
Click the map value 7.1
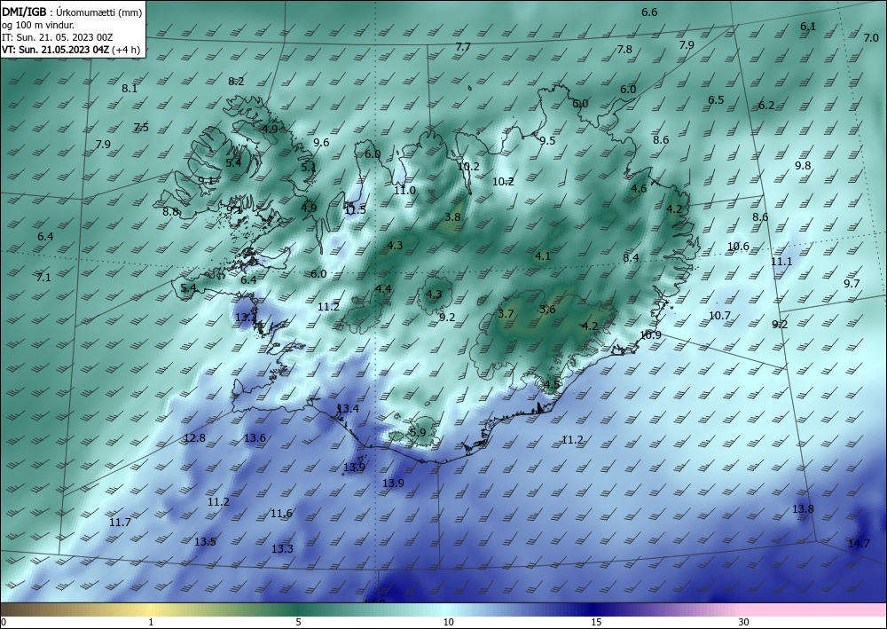coord(43,277)
